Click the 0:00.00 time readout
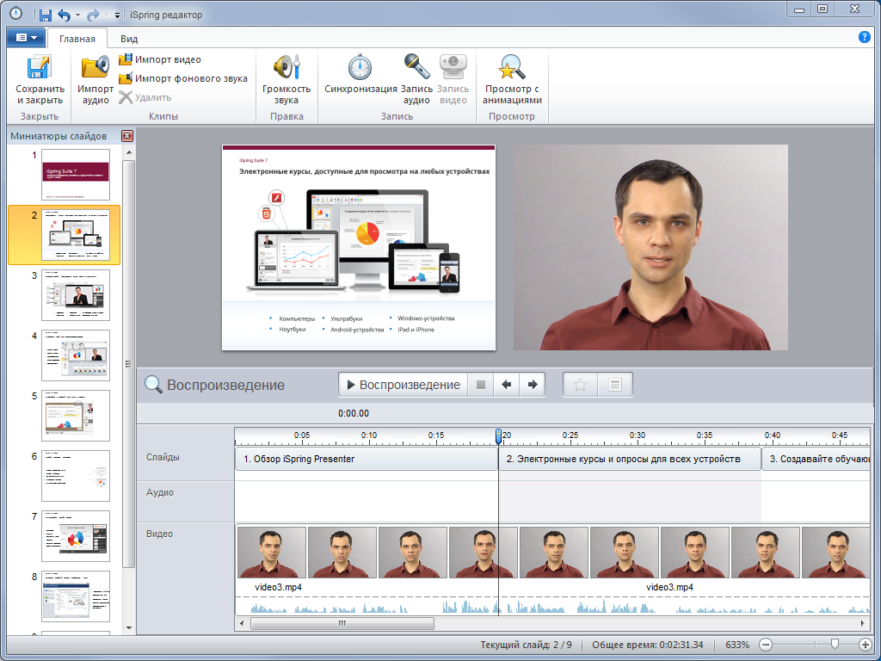Image resolution: width=881 pixels, height=661 pixels. [x=354, y=413]
